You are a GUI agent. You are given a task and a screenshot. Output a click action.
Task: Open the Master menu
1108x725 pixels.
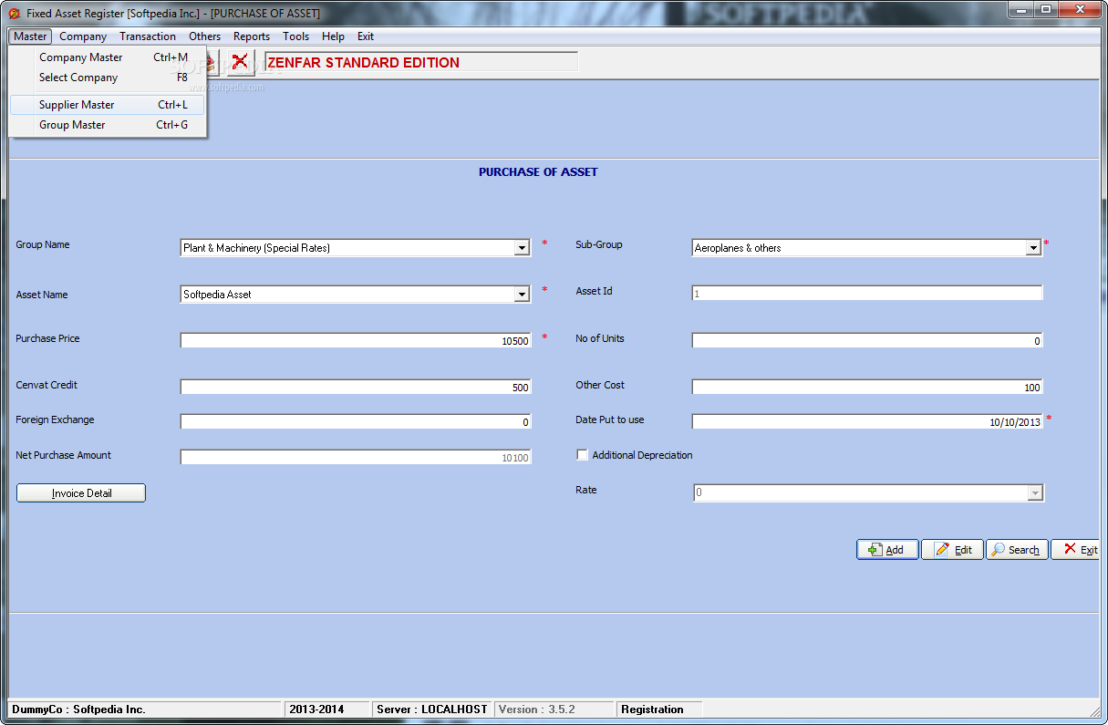[x=30, y=36]
